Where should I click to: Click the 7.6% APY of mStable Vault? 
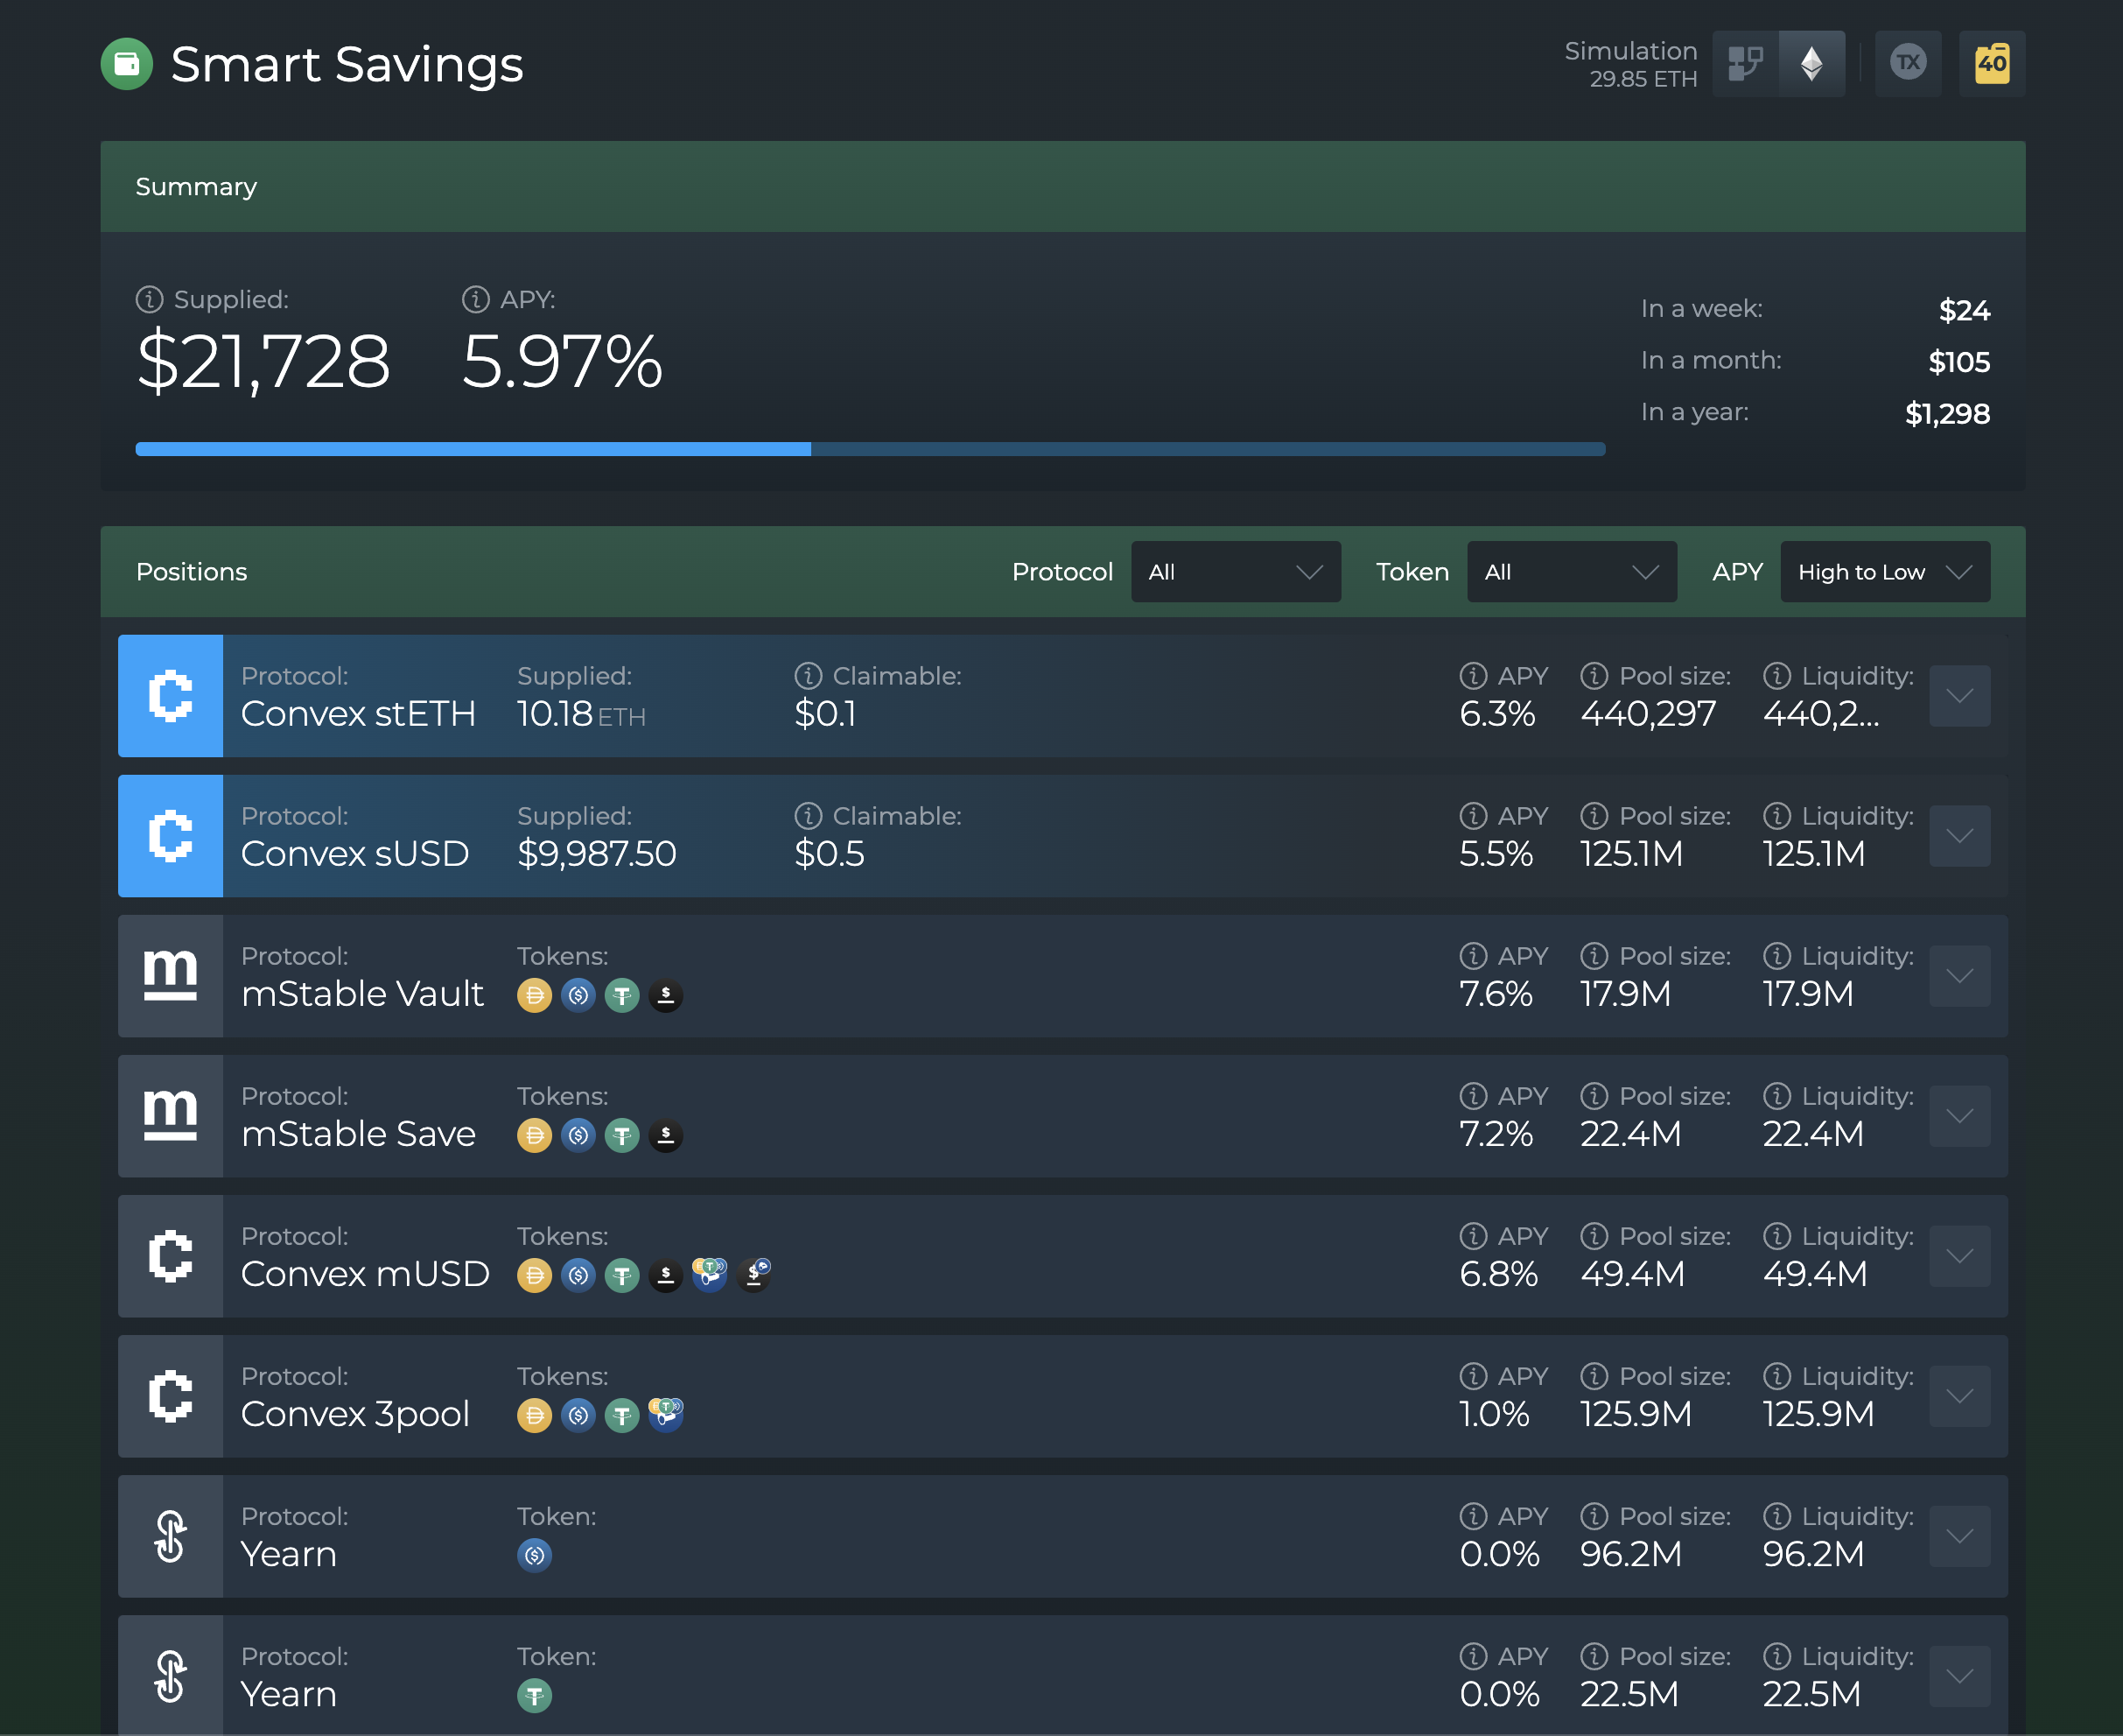coord(1496,994)
